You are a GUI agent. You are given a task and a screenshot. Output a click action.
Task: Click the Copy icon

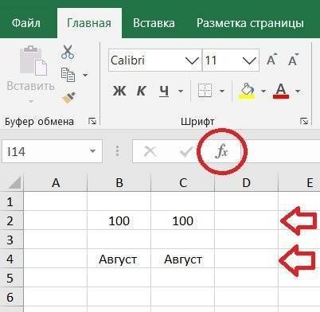[68, 75]
